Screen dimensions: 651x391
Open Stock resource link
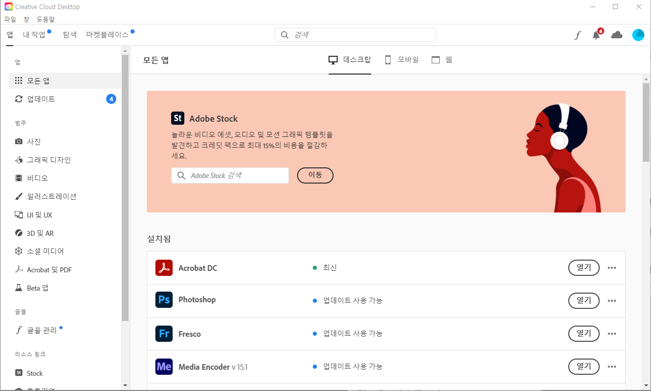(64, 373)
